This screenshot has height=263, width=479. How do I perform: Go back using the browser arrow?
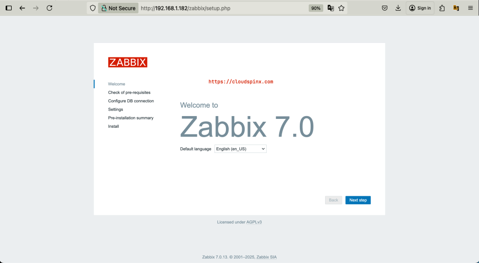click(x=22, y=8)
